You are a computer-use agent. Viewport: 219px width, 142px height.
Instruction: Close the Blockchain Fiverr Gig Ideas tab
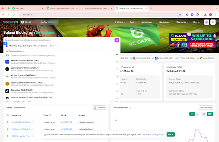(111, 8)
